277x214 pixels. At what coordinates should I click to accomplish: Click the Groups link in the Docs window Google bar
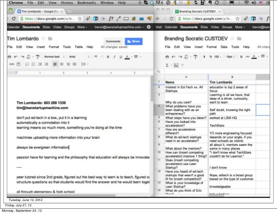pos(69,27)
